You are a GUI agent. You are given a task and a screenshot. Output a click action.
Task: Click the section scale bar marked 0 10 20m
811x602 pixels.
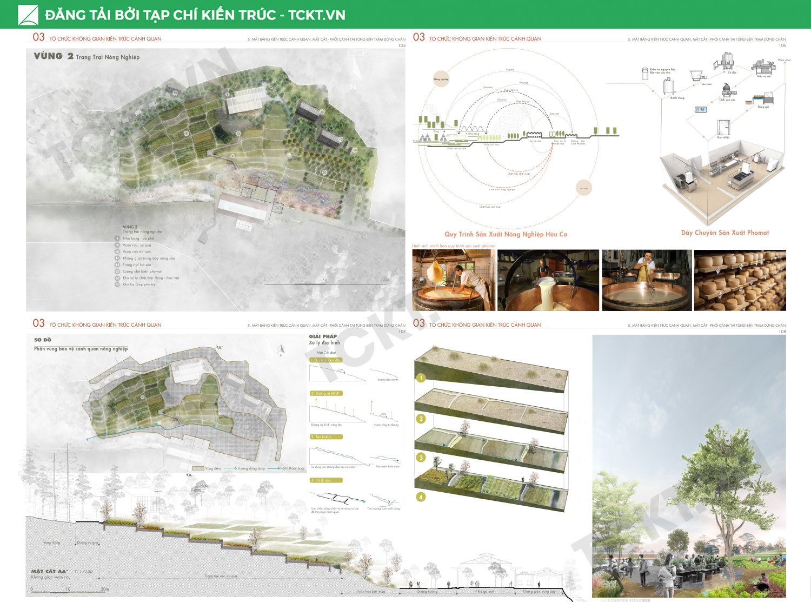click(70, 590)
